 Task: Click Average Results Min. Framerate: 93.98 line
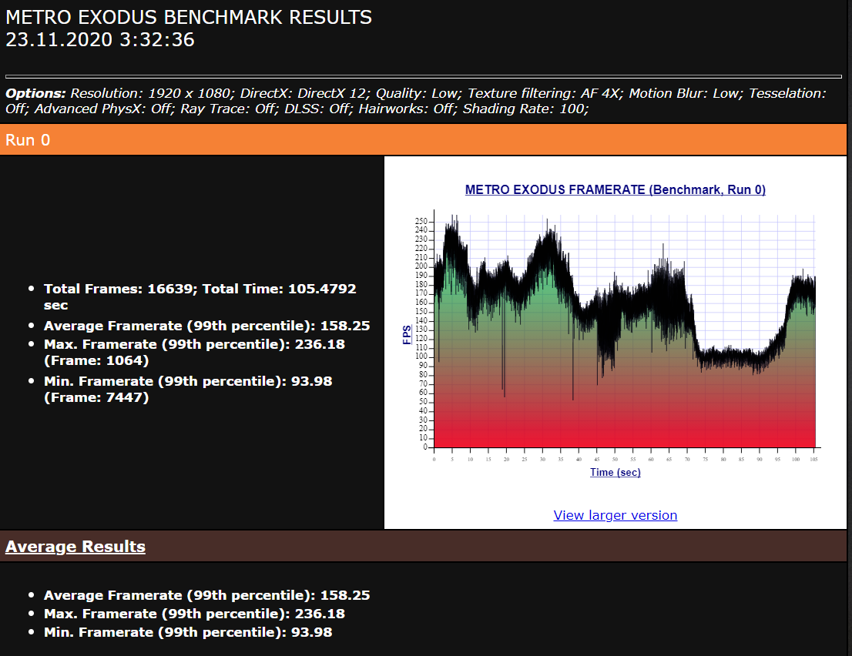pyautogui.click(x=187, y=632)
